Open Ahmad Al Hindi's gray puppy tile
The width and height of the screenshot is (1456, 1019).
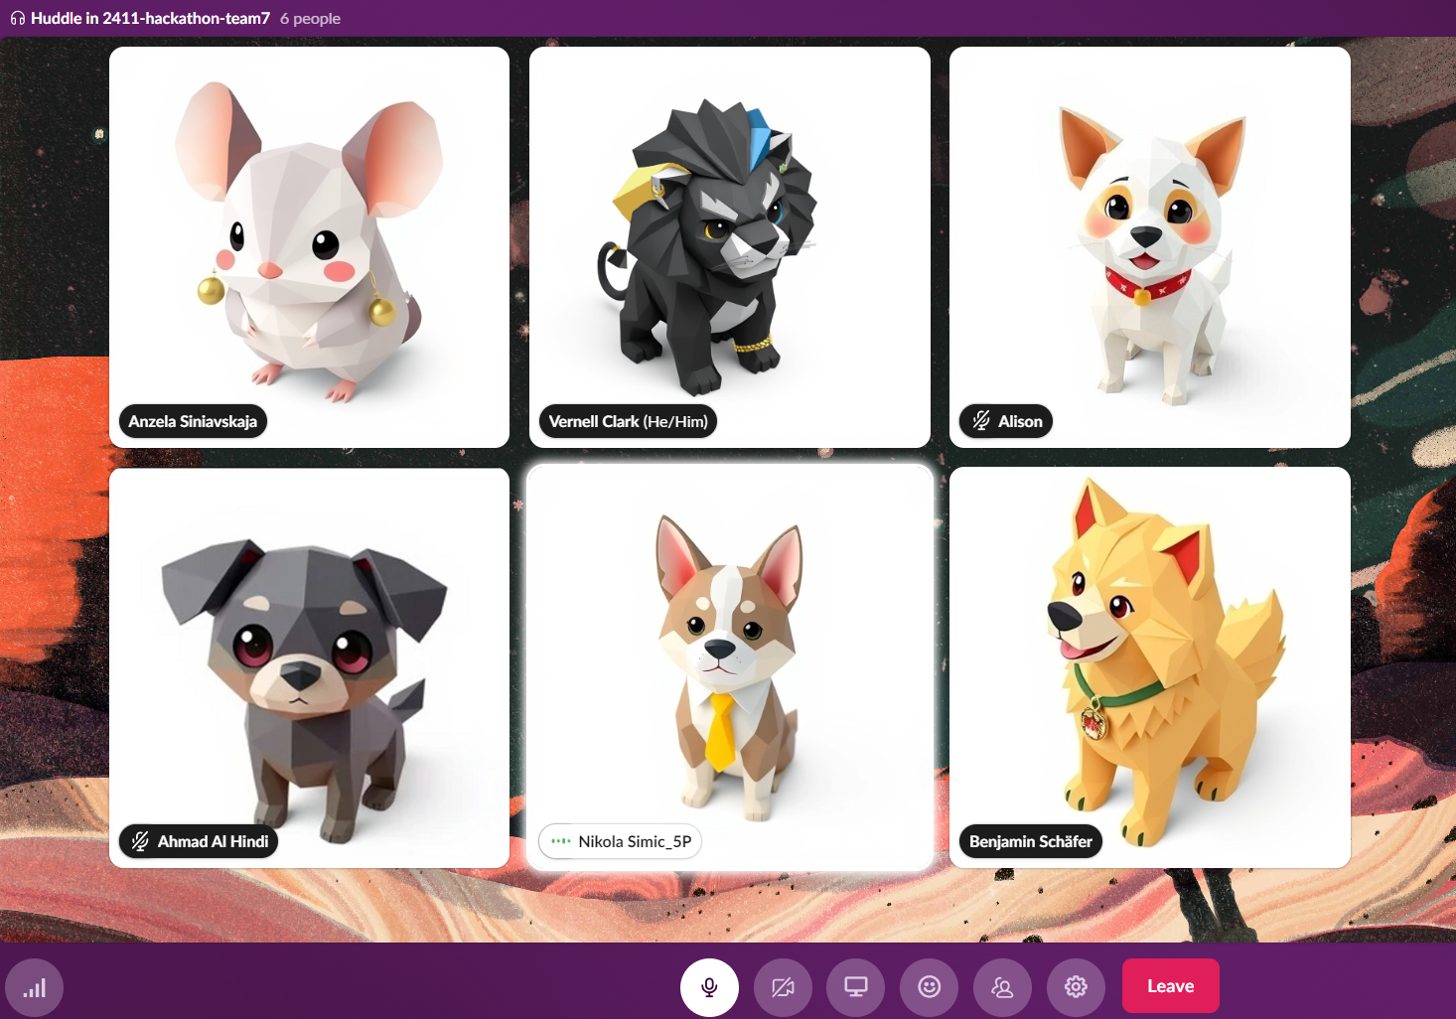pyautogui.click(x=309, y=667)
